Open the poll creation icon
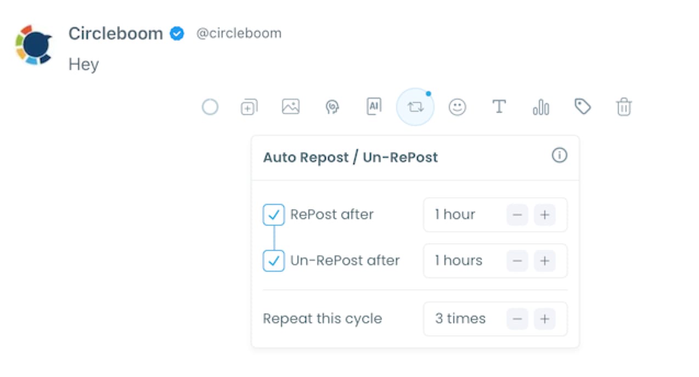Viewport: 699px width, 377px height. tap(541, 107)
